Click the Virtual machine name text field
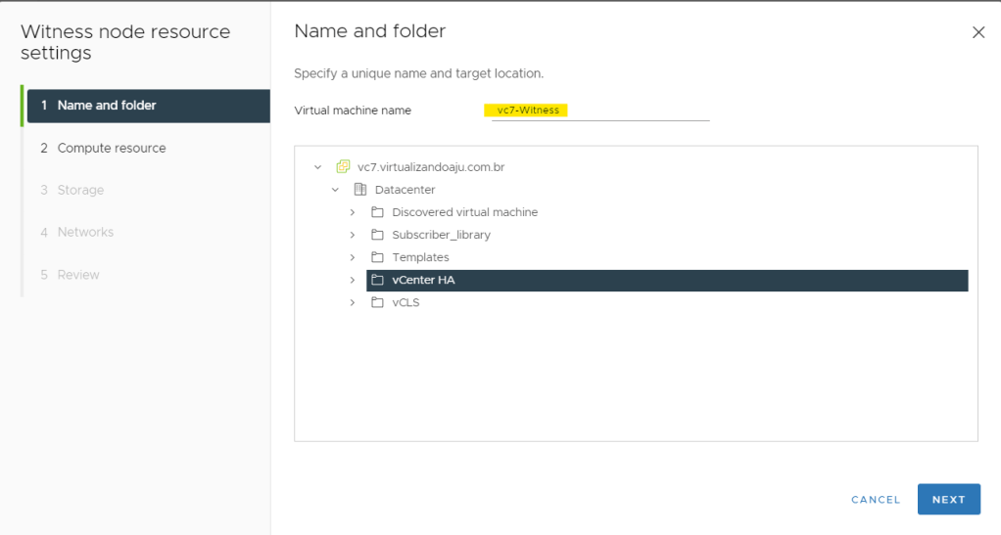The width and height of the screenshot is (1001, 535). pos(597,111)
